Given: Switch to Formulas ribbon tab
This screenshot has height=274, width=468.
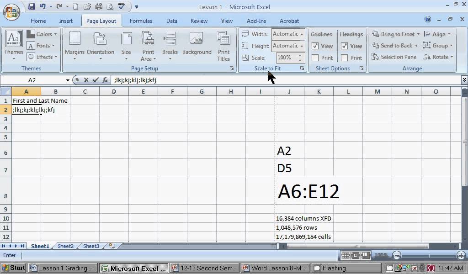Looking at the screenshot, I should (x=141, y=21).
